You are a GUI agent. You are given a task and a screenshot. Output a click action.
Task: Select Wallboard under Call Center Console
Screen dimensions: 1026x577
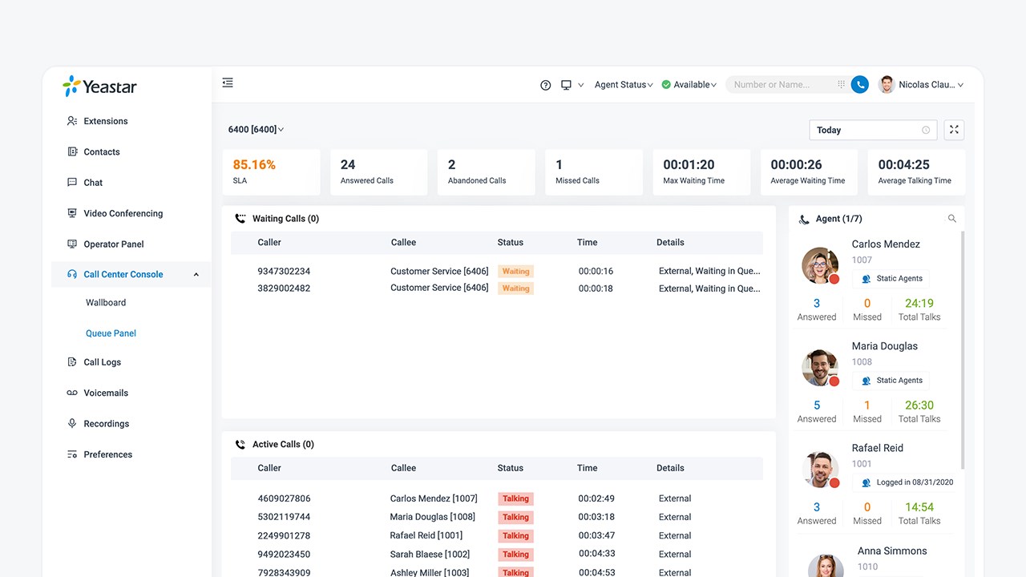tap(106, 302)
